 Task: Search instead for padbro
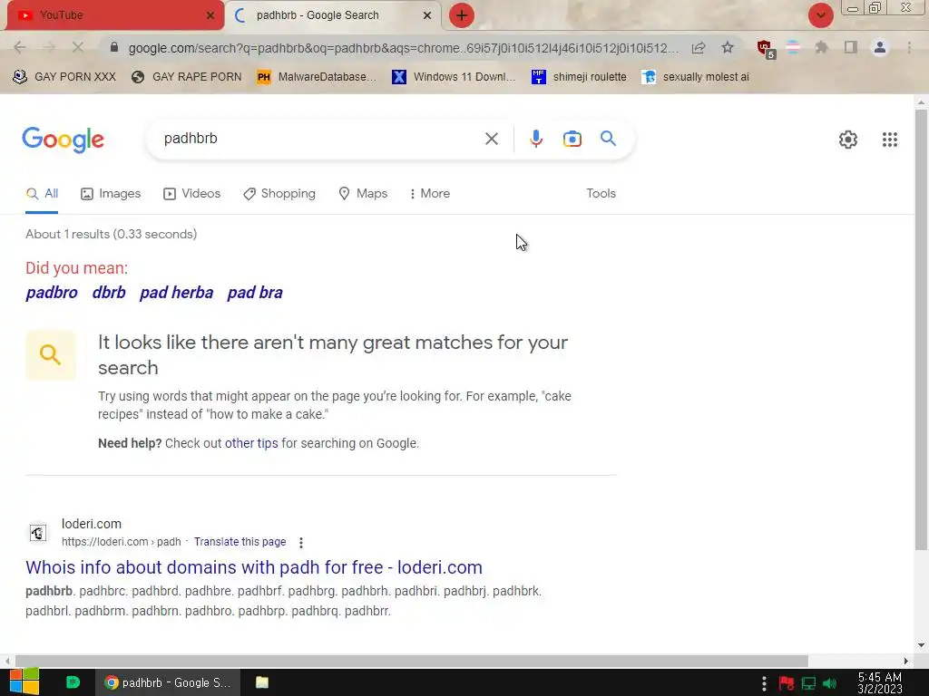[x=52, y=293]
